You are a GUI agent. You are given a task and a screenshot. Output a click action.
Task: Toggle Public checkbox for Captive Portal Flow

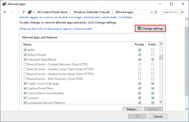(153, 88)
